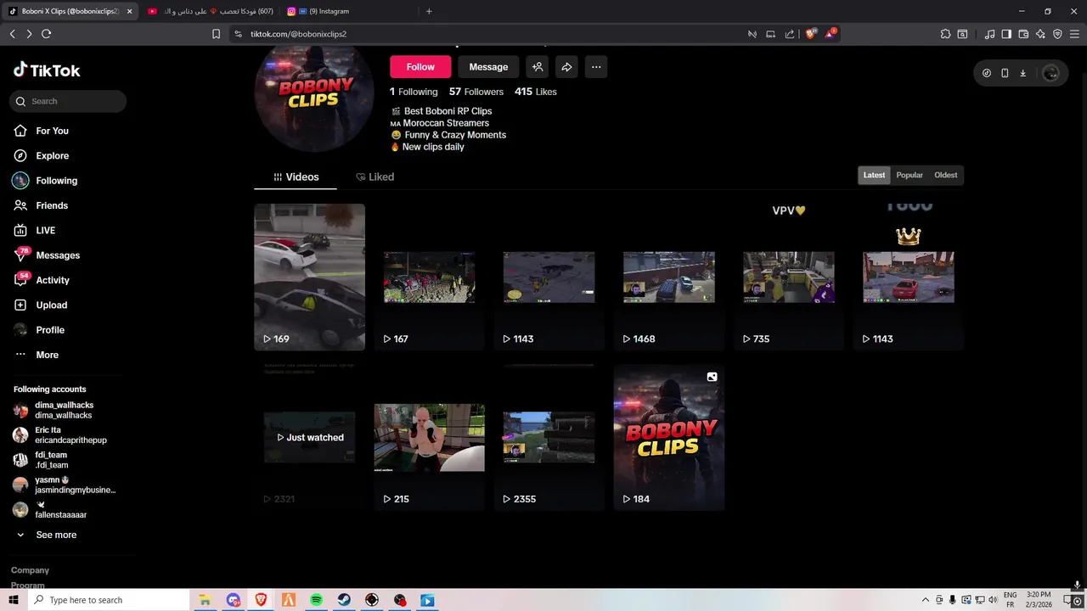Open the get-app phone icon

1005,73
